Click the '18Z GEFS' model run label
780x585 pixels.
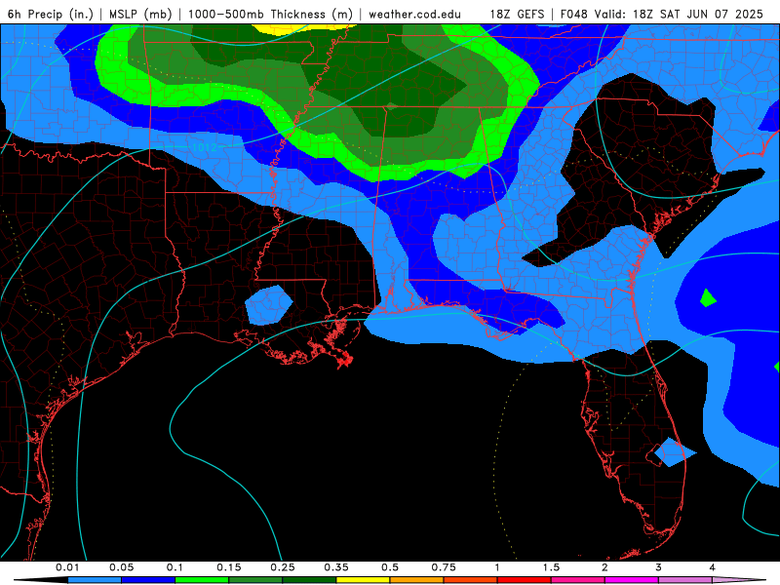click(x=517, y=14)
